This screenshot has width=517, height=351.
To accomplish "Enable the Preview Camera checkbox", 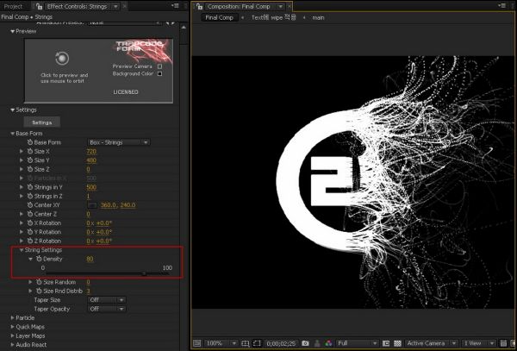I will coord(159,65).
